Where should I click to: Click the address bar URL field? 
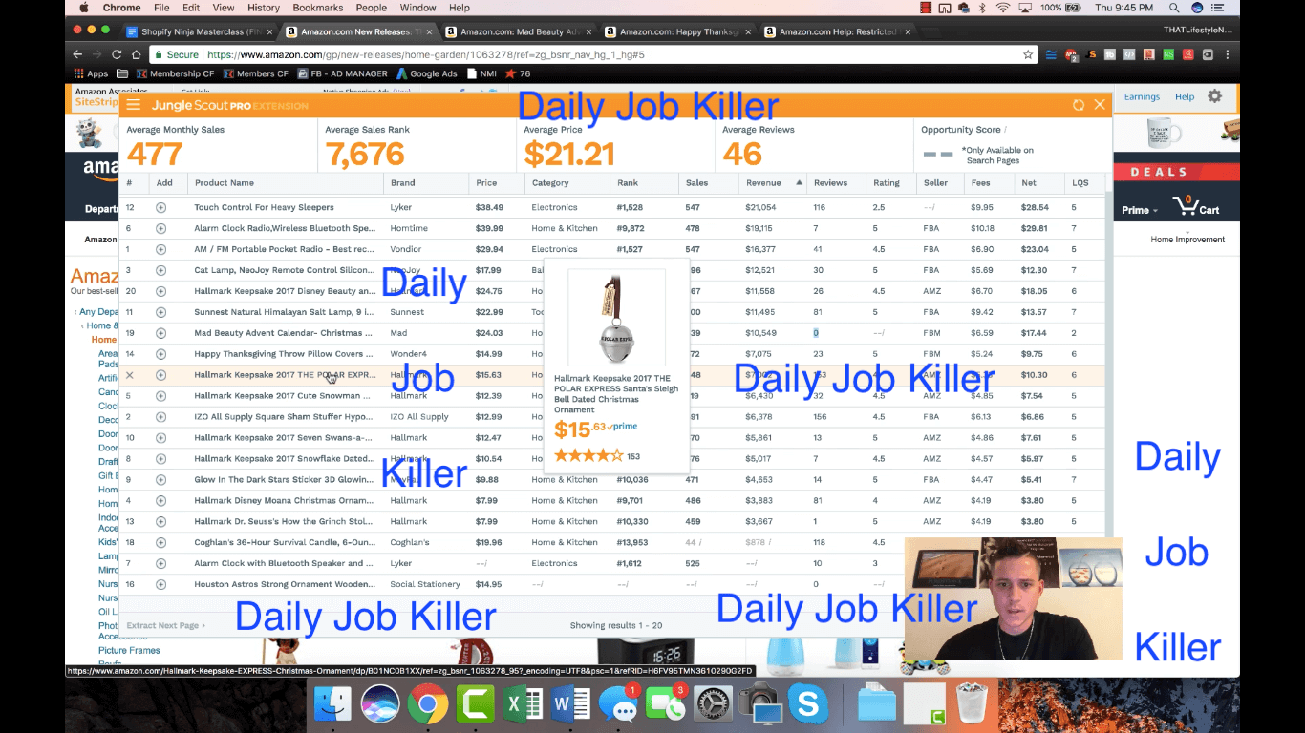coord(592,54)
